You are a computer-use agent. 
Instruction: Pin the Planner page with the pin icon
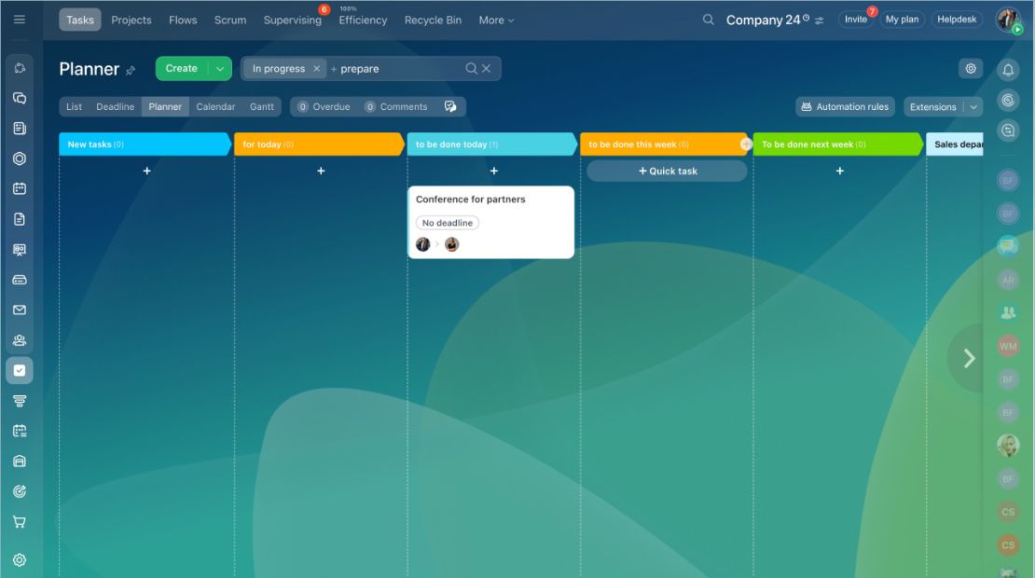point(131,70)
